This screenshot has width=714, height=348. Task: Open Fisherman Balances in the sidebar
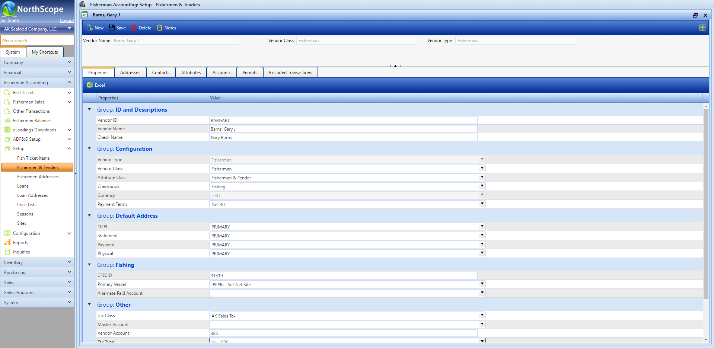(32, 121)
